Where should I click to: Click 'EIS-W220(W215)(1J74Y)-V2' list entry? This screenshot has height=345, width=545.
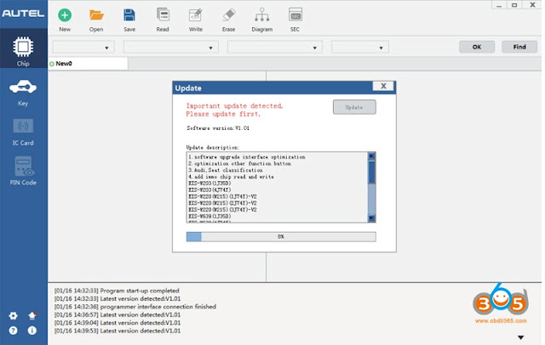point(222,196)
